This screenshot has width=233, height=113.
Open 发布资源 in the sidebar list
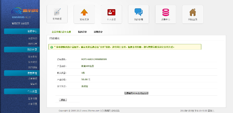pyautogui.click(x=33, y=62)
